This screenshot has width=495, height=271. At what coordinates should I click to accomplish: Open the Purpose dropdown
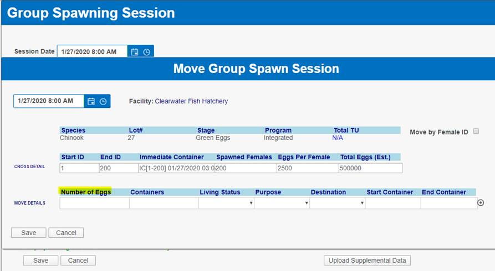pos(282,203)
